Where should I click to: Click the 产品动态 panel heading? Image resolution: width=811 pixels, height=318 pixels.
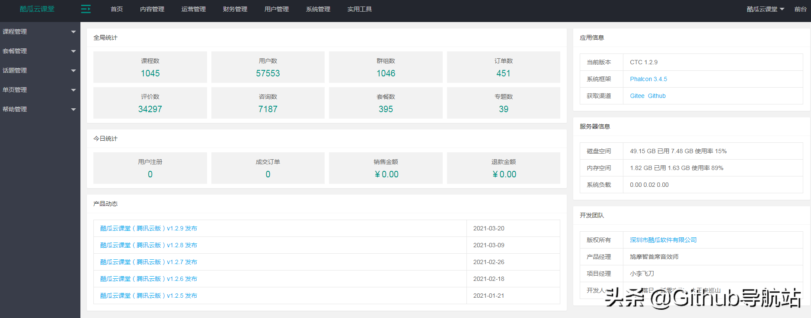(105, 204)
